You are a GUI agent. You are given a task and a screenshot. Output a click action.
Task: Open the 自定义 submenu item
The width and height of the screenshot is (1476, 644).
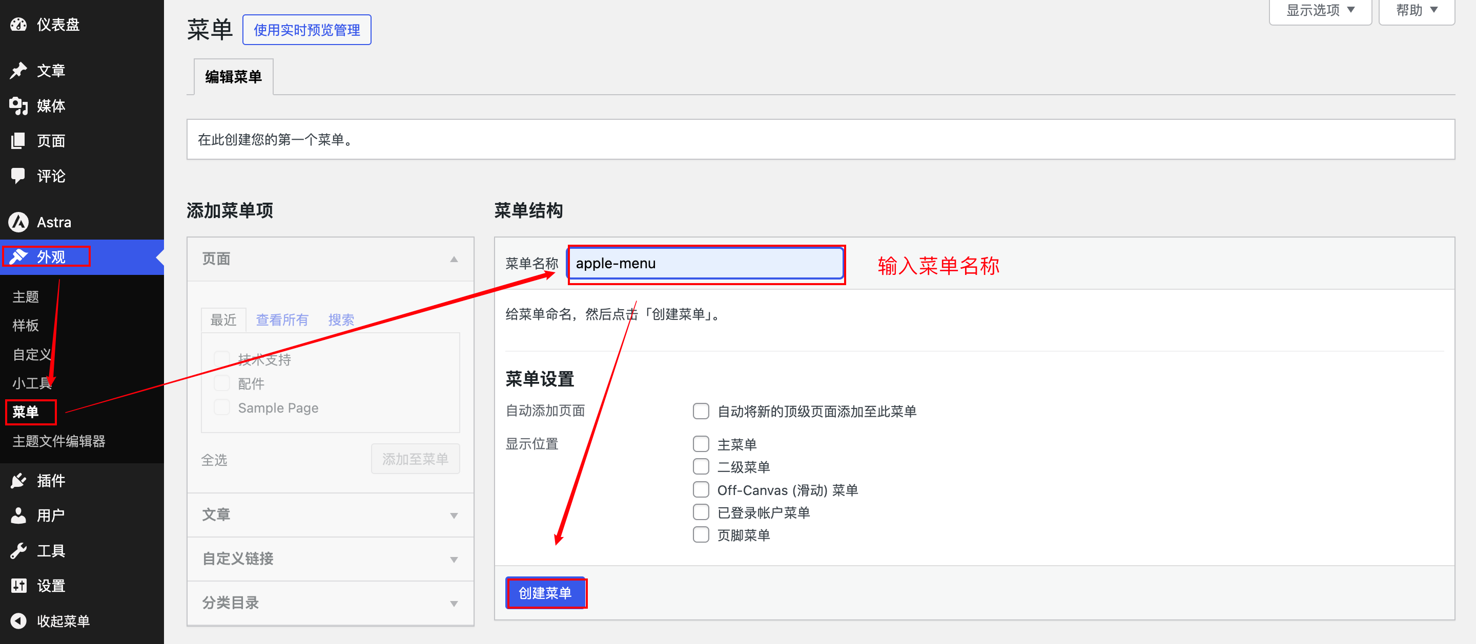[x=32, y=355]
